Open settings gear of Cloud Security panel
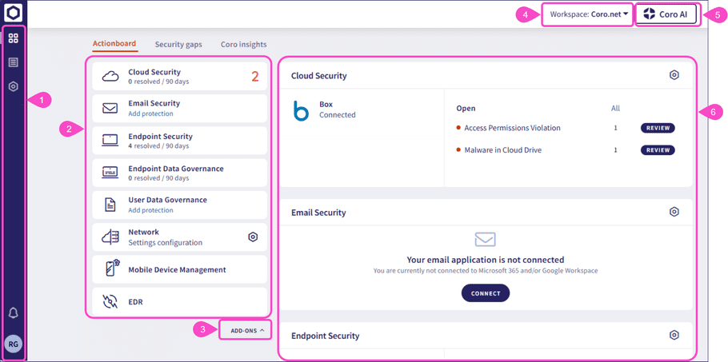The image size is (728, 362). [674, 75]
